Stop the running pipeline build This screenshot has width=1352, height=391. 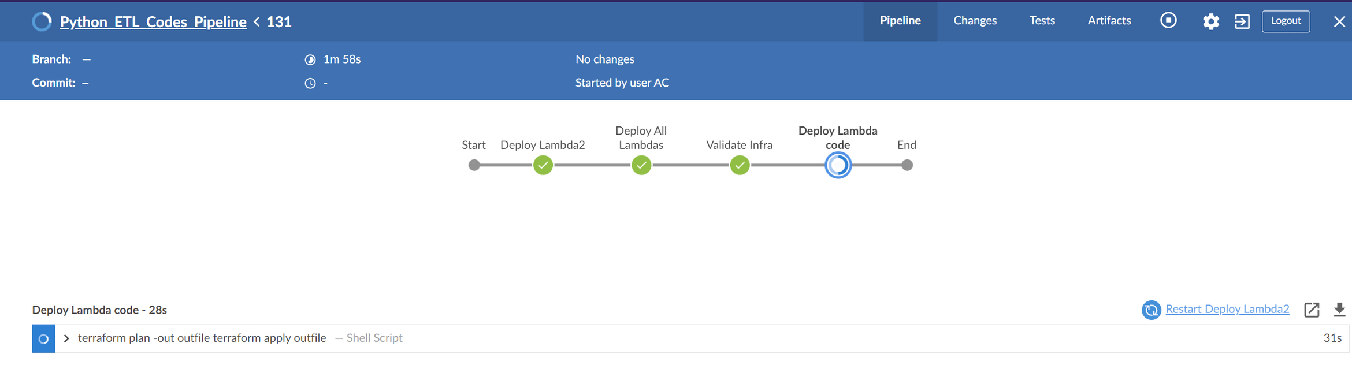(x=1168, y=20)
